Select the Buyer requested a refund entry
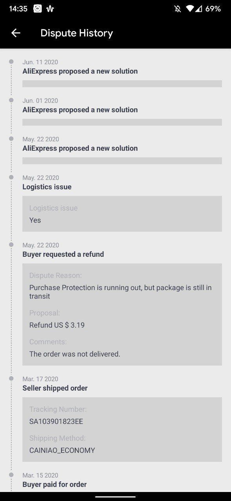 click(63, 254)
